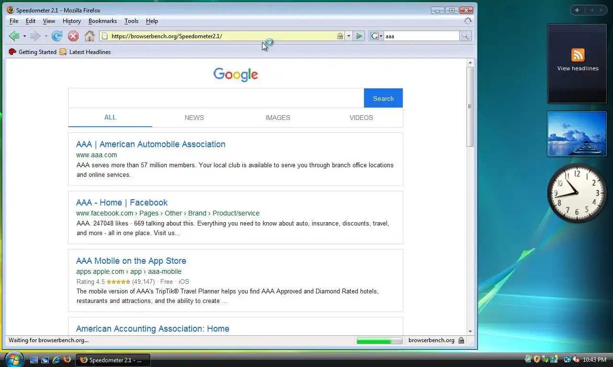The width and height of the screenshot is (613, 367).
Task: Click the RSS icon in Feed Headlines gadget
Action: tap(578, 55)
